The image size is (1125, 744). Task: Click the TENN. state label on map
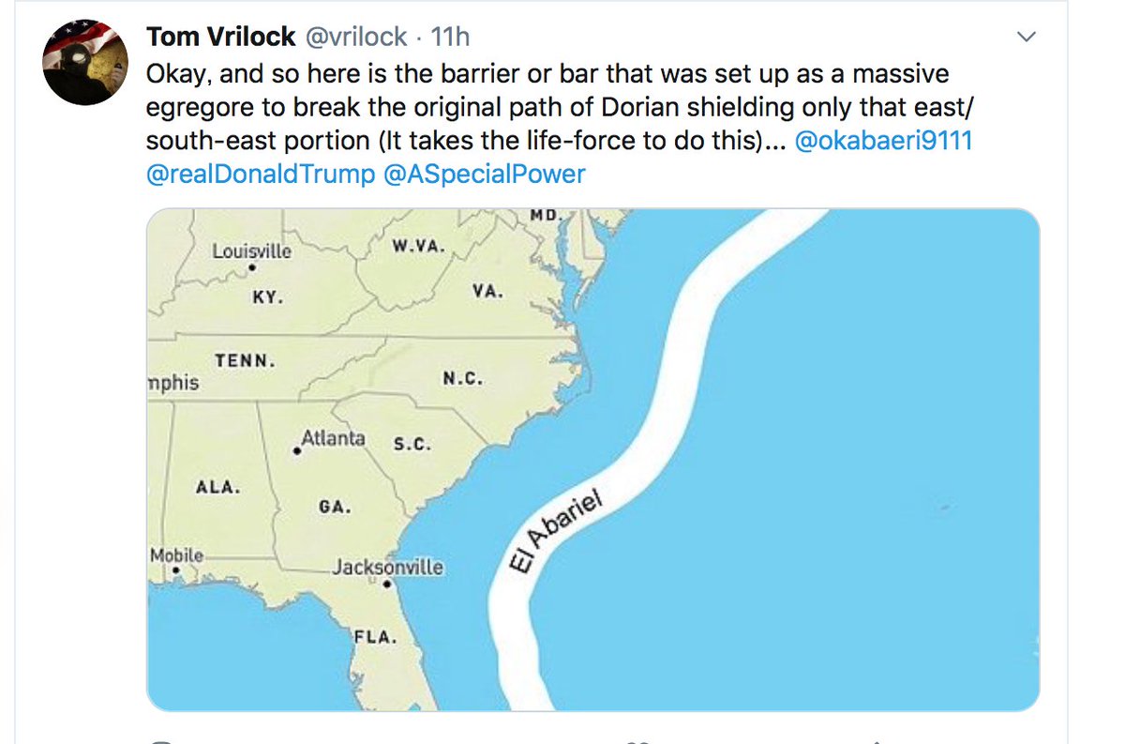245,360
